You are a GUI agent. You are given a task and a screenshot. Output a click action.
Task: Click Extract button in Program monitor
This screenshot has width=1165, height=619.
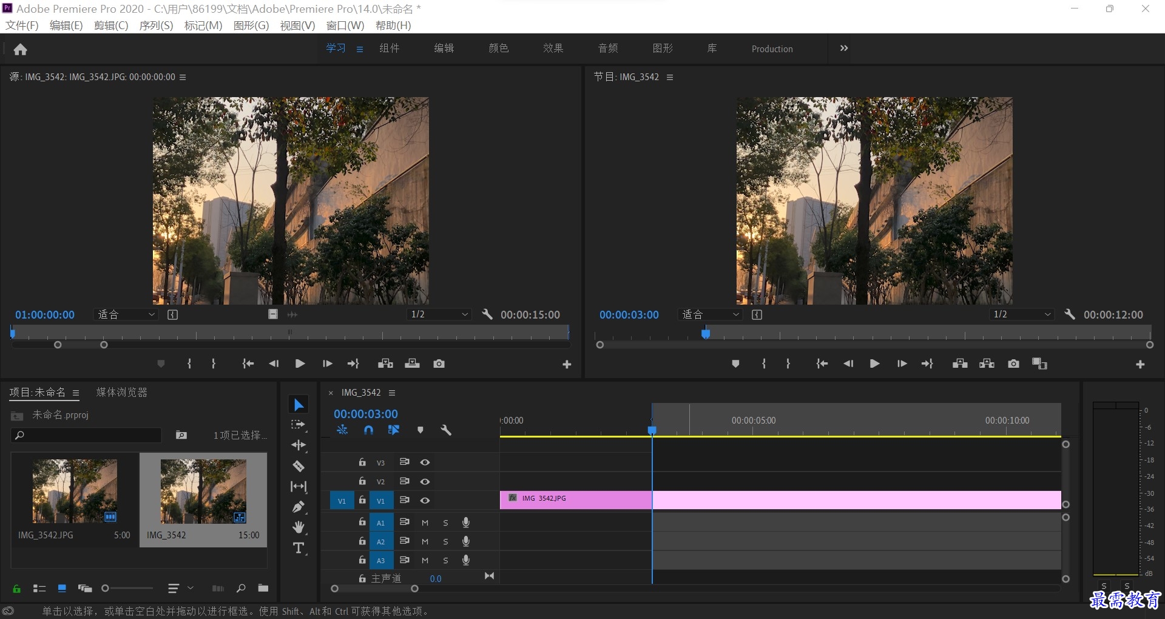pyautogui.click(x=987, y=364)
